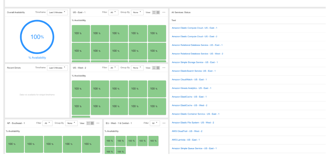The width and height of the screenshot is (326, 160).
Task: Open more options for AP - Southeast - 1 widget
Action: click(98, 123)
